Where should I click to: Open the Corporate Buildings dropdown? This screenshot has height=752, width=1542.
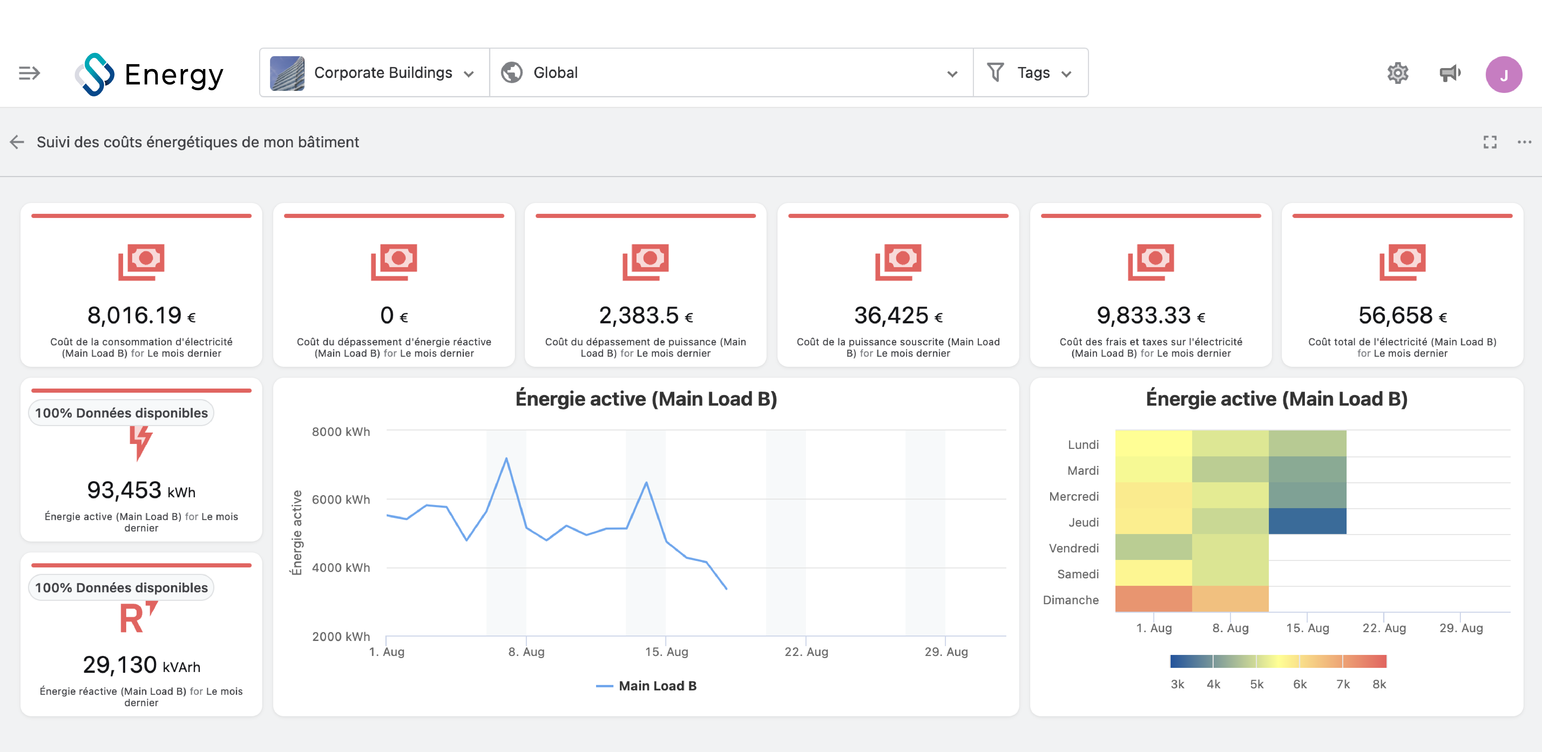[375, 72]
